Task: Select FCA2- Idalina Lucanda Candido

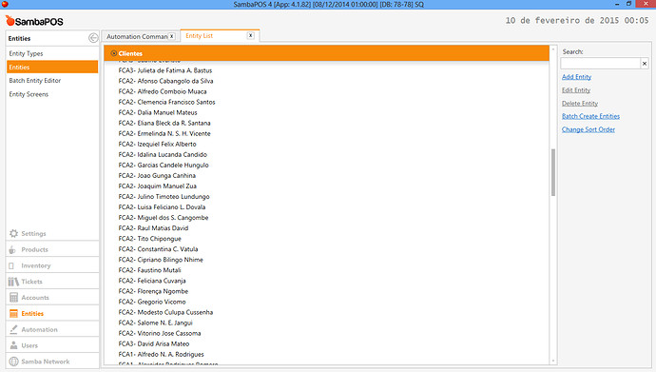Action: click(x=163, y=154)
